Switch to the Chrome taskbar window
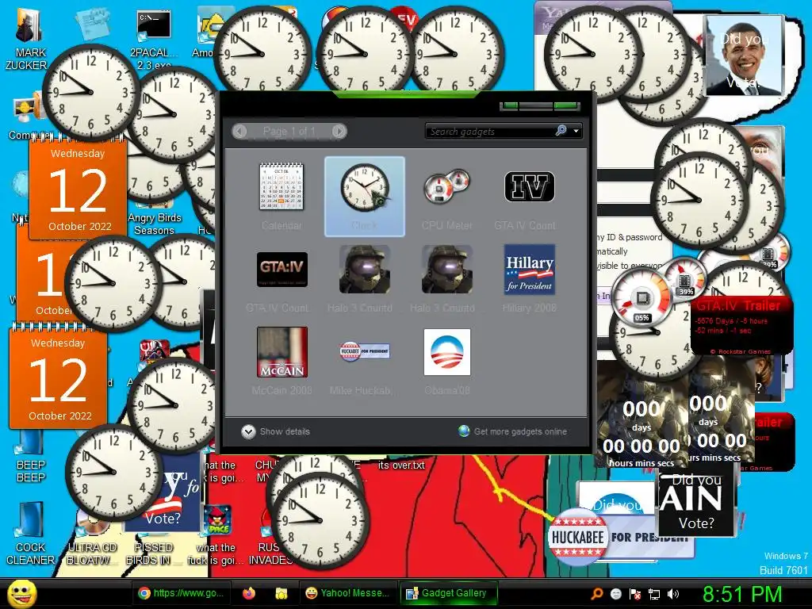The height and width of the screenshot is (609, 812). pos(181,593)
